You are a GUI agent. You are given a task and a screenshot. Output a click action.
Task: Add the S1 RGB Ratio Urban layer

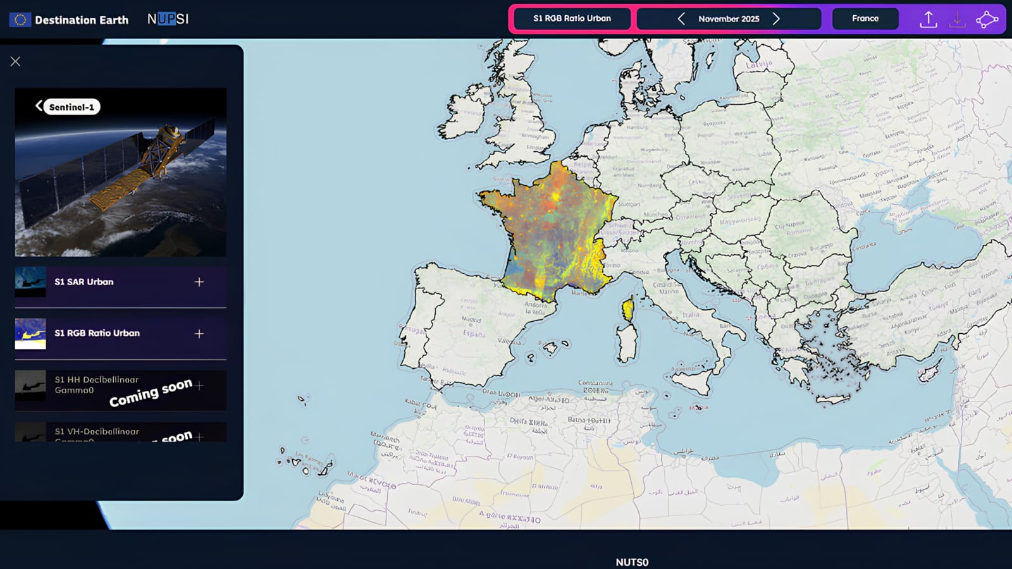click(199, 334)
